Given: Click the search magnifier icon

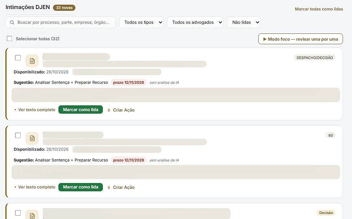Looking at the screenshot, I should 12,22.
